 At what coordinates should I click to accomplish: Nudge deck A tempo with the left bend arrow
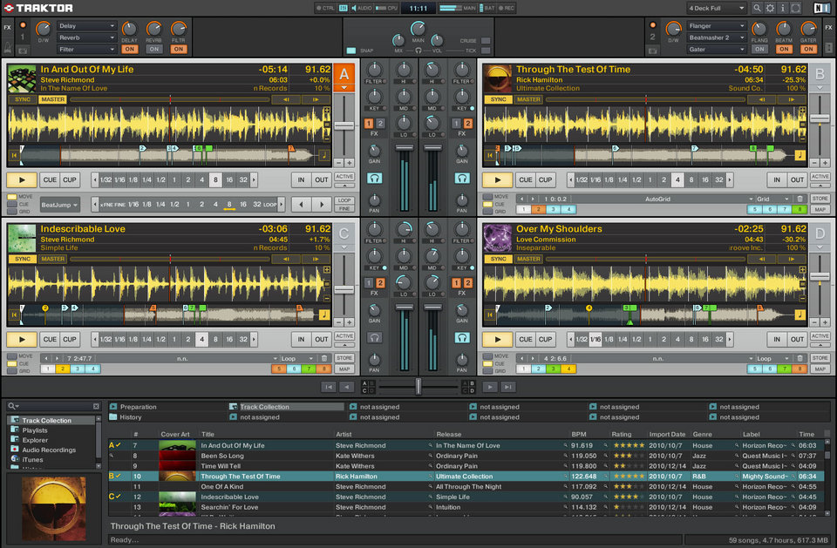pos(286,100)
